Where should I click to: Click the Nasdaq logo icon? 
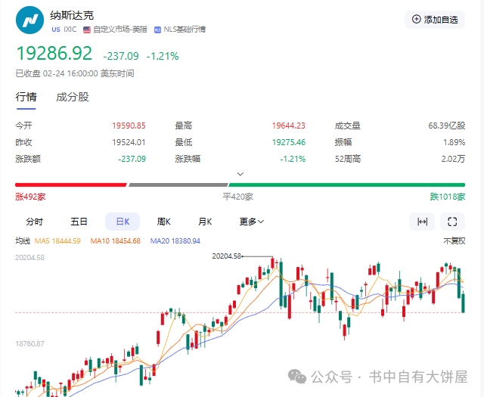(x=29, y=20)
